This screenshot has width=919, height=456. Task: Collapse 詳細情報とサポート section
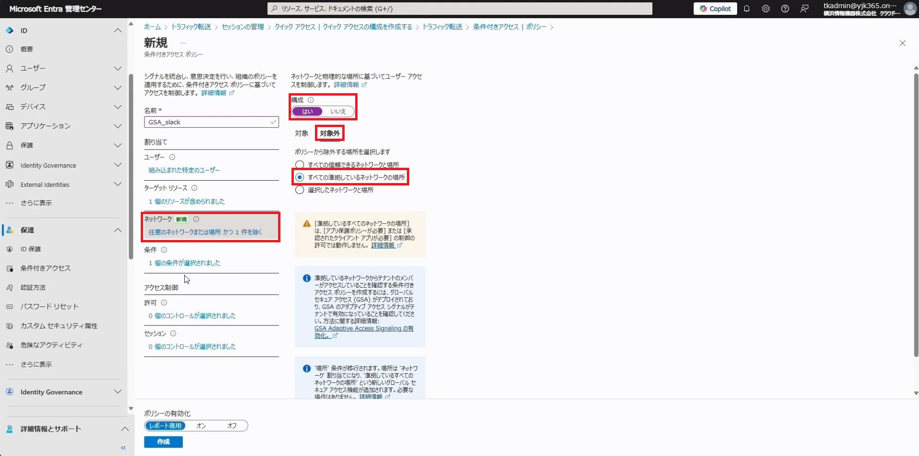coord(124,429)
